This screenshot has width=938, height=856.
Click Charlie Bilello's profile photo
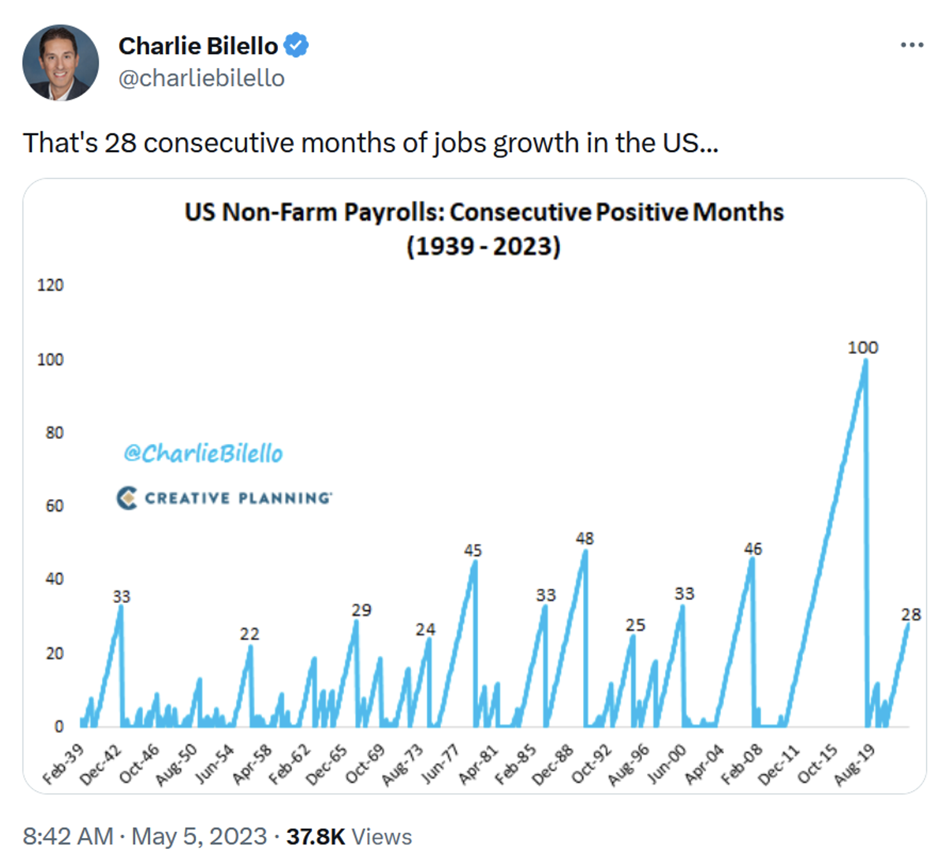click(x=60, y=62)
